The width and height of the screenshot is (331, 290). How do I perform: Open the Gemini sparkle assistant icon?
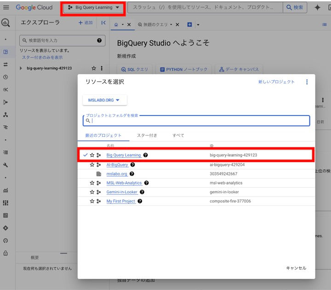point(317,7)
